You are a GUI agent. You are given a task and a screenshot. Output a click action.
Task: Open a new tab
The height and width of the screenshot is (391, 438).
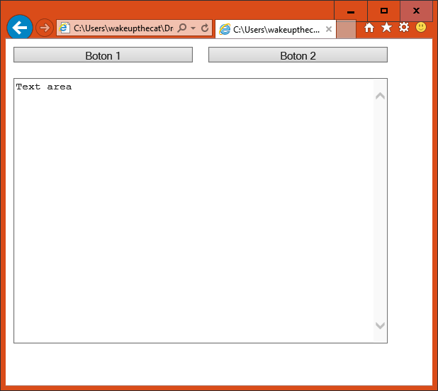(x=346, y=29)
